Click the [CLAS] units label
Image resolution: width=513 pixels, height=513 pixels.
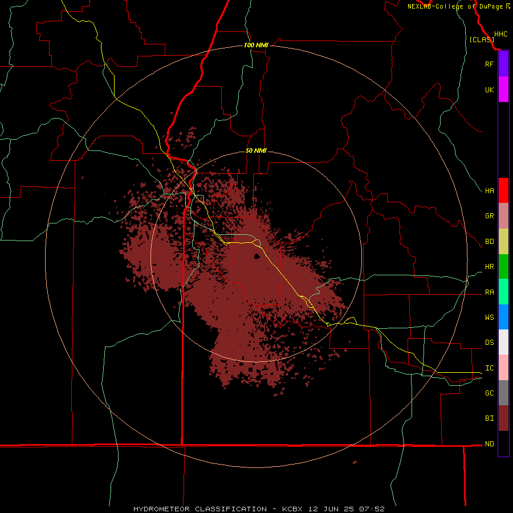(482, 40)
